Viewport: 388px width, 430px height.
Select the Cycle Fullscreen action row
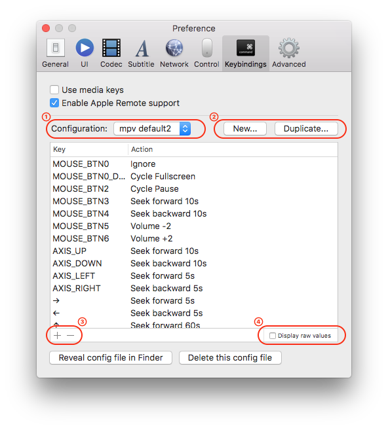194,176
